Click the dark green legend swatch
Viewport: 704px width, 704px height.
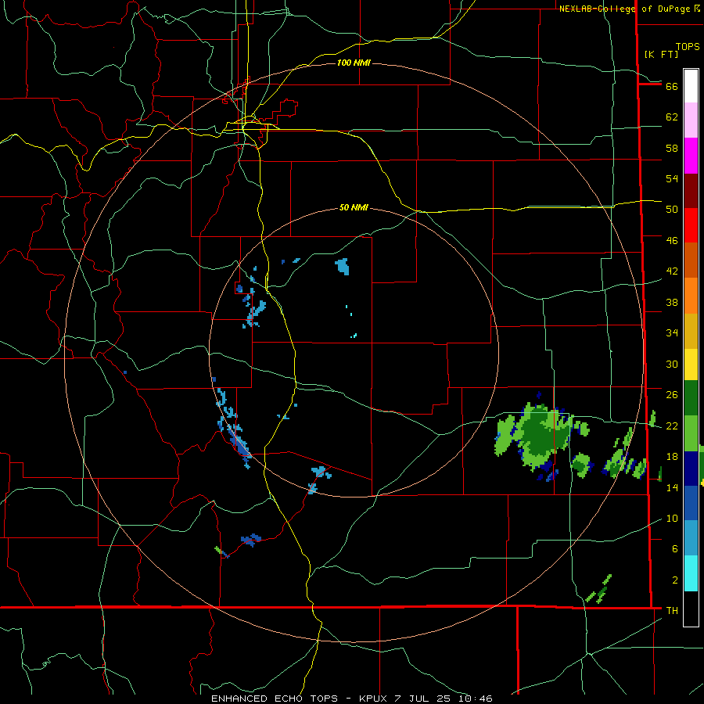point(691,398)
